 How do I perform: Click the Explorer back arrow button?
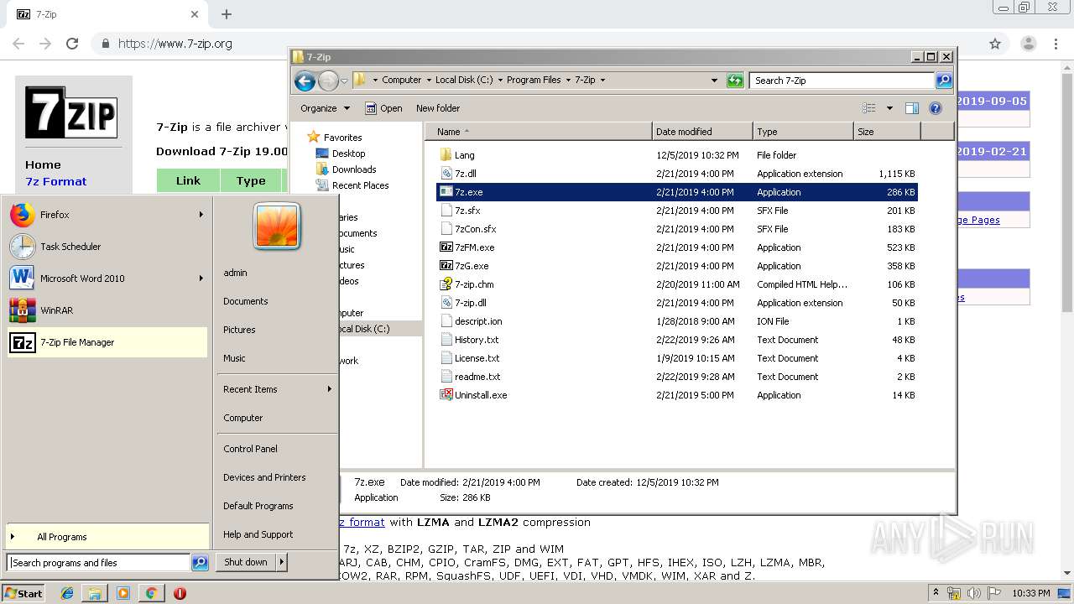pos(305,81)
